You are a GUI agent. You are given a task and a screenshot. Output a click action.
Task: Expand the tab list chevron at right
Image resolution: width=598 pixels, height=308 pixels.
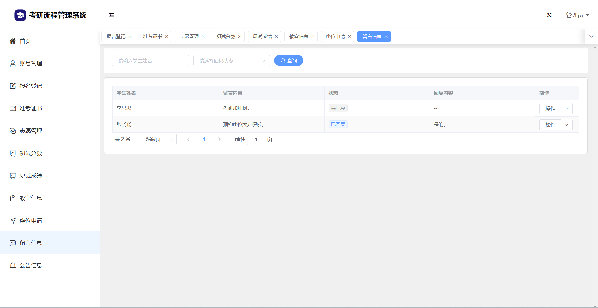pyautogui.click(x=591, y=36)
